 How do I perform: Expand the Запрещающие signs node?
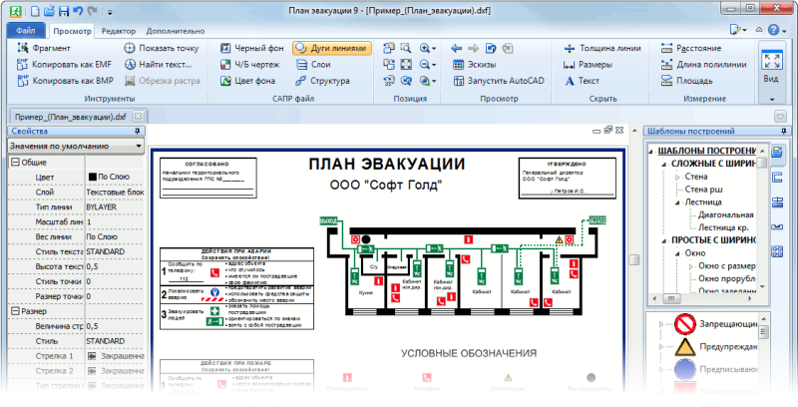click(661, 323)
